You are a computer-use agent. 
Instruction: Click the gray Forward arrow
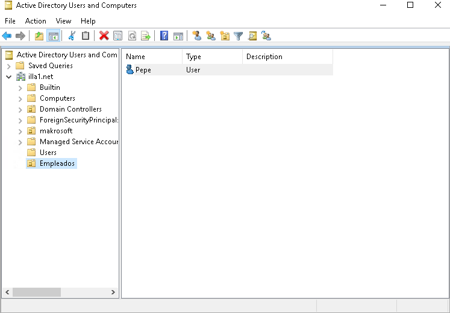pyautogui.click(x=20, y=36)
